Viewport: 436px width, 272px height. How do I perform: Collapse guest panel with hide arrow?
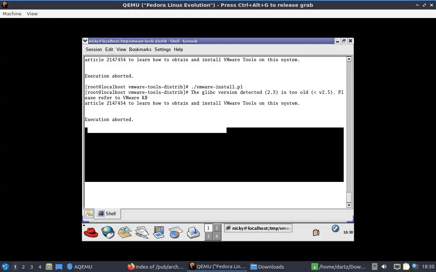click(84, 225)
